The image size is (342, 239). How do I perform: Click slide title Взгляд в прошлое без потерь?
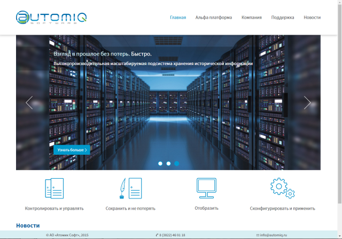click(103, 54)
